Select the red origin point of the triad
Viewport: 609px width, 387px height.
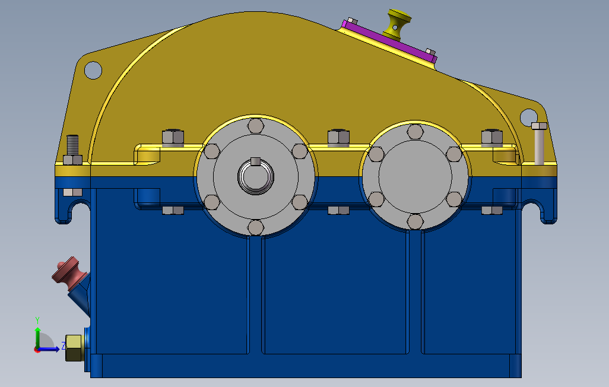tap(37, 350)
